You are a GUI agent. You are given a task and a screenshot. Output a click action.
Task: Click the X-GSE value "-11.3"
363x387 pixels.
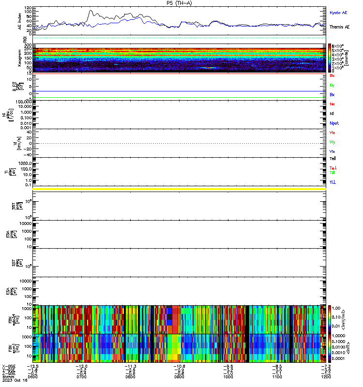[130, 366]
